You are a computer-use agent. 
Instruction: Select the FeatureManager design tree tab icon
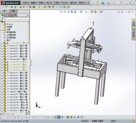click(x=3, y=15)
